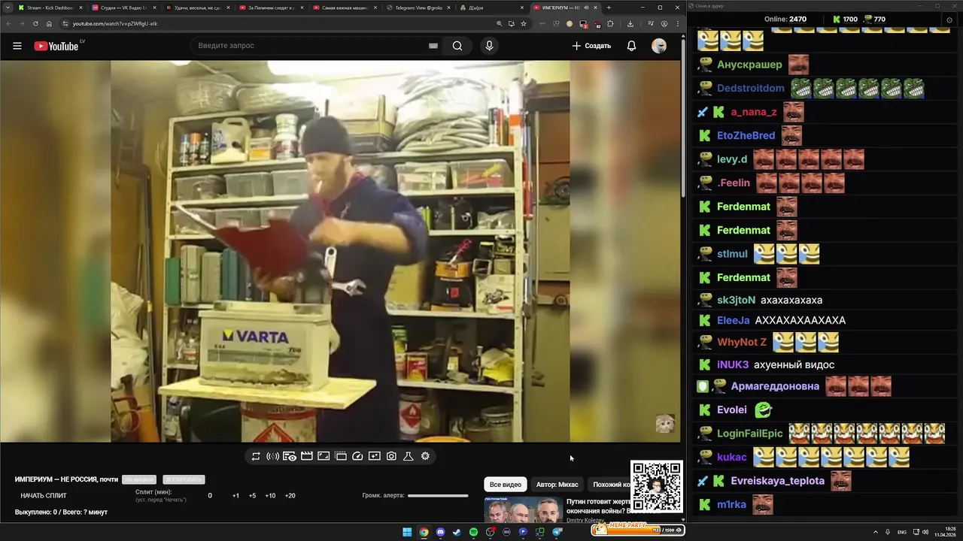Expand the system tray hidden icons chevron
963x541 pixels.
coord(876,532)
